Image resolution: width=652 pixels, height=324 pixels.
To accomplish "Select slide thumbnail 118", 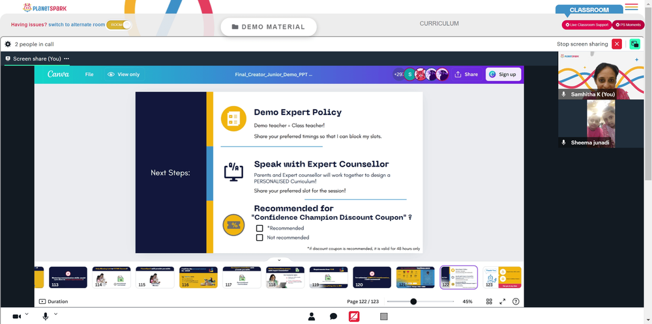I will (x=286, y=278).
